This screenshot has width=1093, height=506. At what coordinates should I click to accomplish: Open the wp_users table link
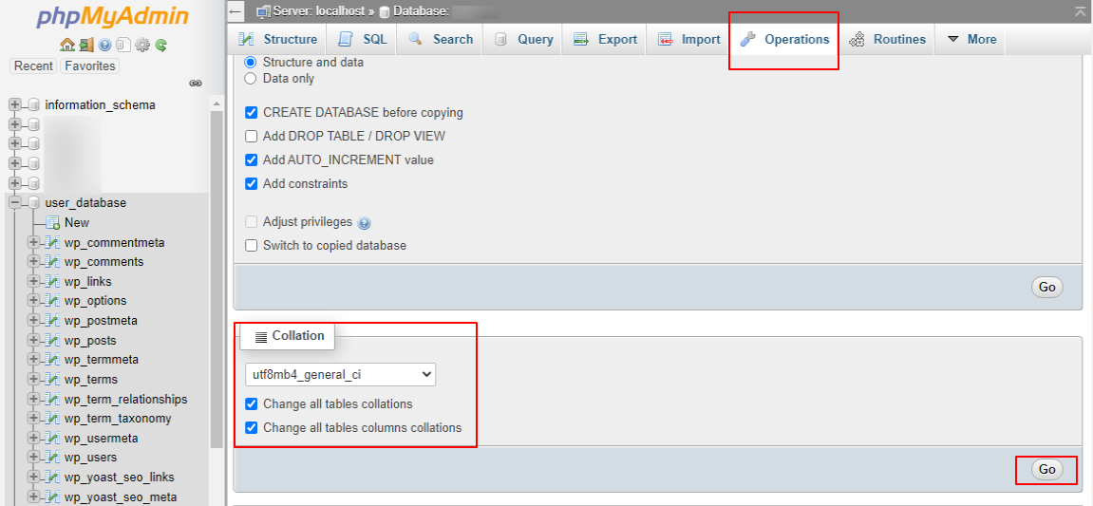90,458
